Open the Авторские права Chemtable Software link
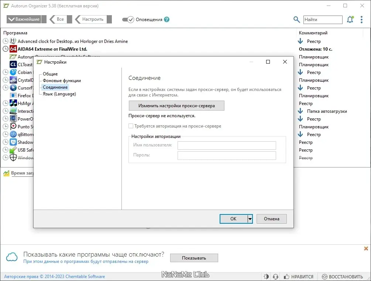 click(x=54, y=277)
